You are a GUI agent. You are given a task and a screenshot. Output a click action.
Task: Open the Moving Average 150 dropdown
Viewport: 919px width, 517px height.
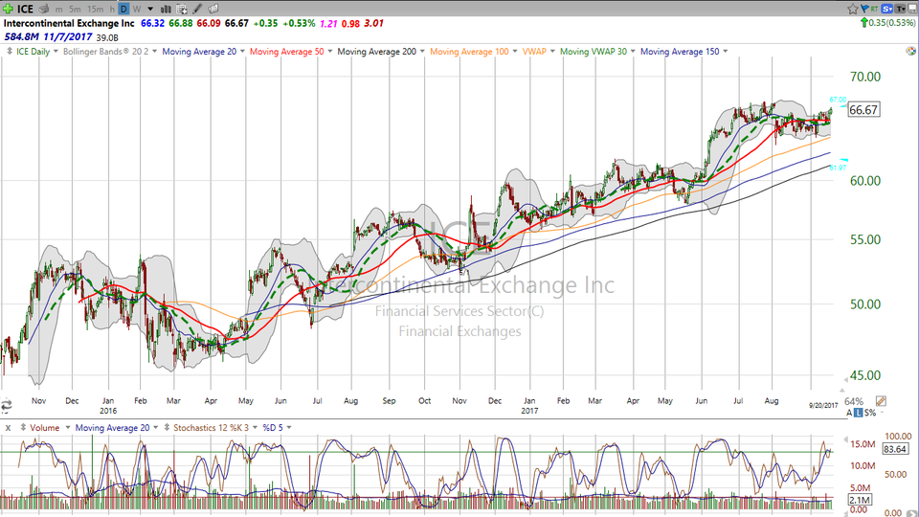point(725,52)
